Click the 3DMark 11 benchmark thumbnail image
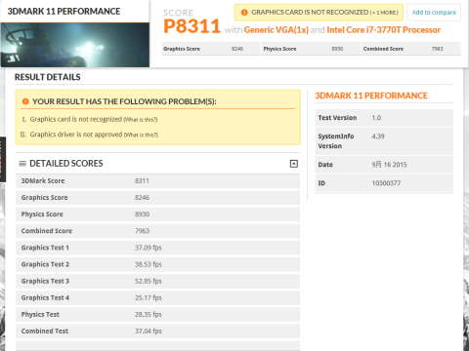This screenshot has width=469, height=351. 75,45
